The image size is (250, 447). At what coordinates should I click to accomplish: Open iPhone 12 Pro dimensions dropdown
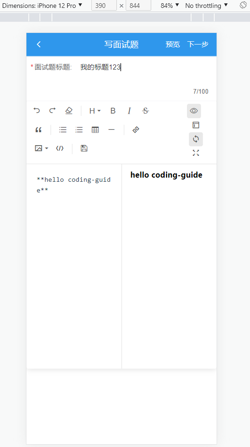(x=42, y=6)
